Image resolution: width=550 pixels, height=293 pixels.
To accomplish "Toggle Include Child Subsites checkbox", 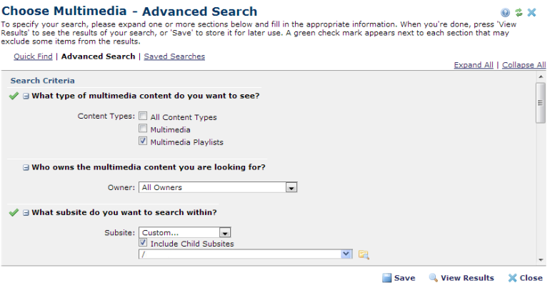I will 144,243.
